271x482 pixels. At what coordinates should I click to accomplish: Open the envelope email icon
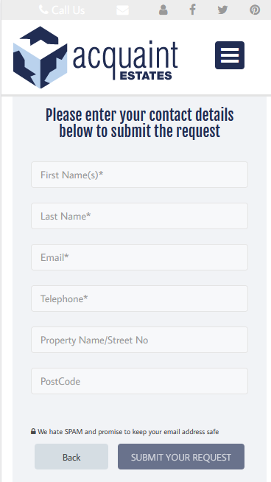pos(122,10)
